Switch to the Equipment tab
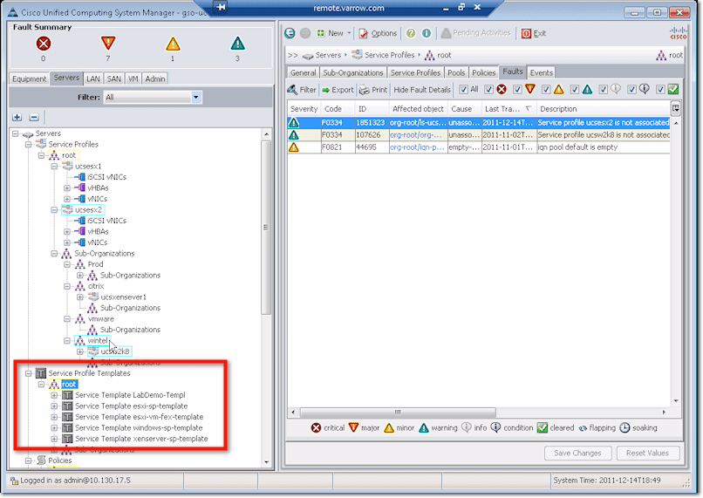Image resolution: width=703 pixels, height=498 pixels. coord(29,78)
